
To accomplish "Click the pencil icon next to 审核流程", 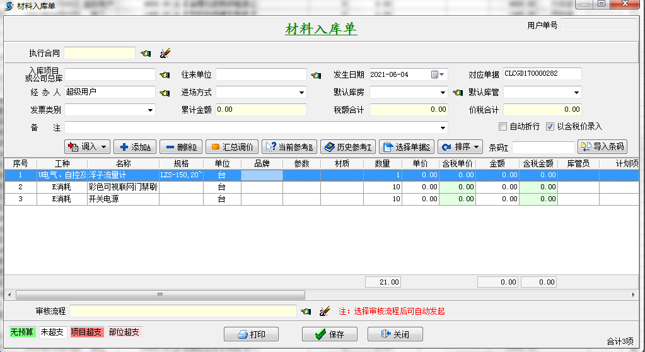I will (325, 311).
